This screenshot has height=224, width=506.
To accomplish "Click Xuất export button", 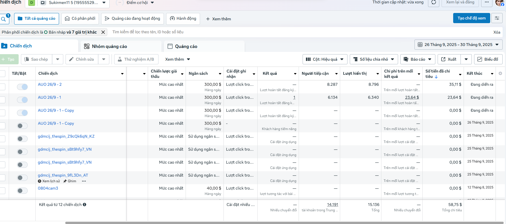I will (x=449, y=59).
